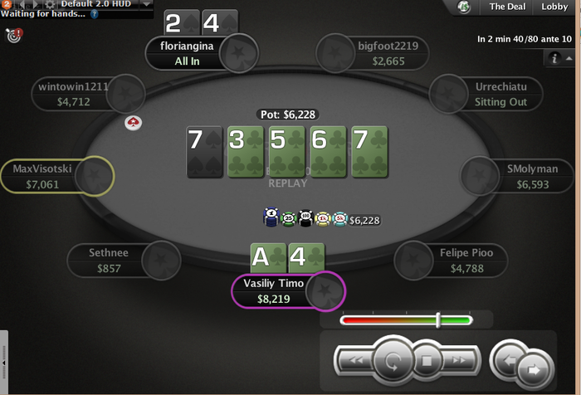Click the rewind replay button
Screen dimensions: 581x395
click(355, 360)
